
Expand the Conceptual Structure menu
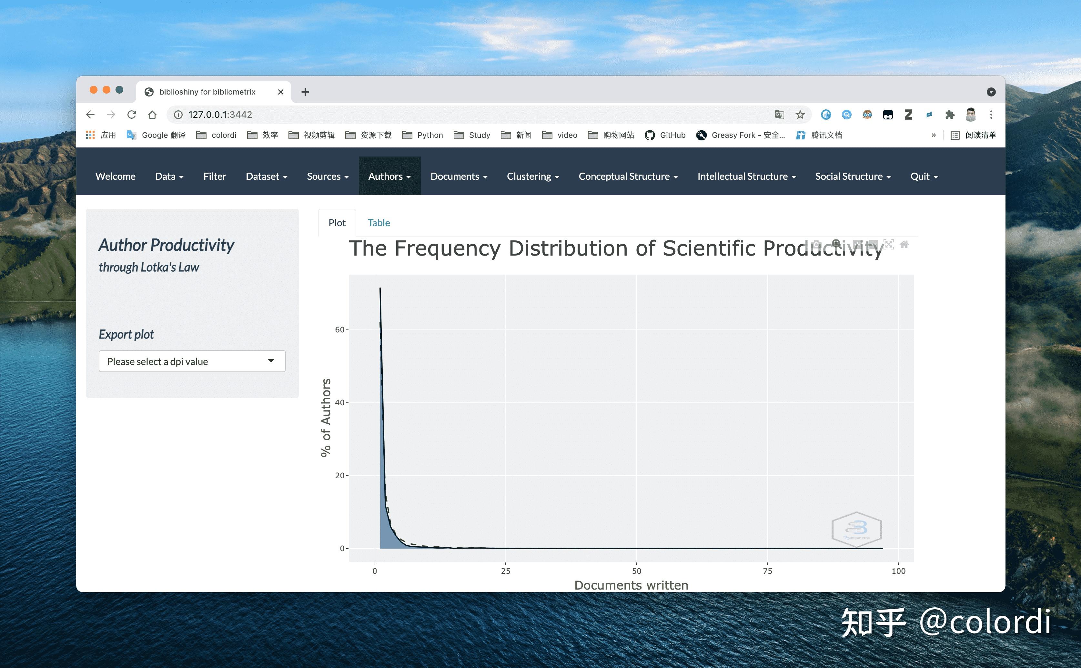[x=628, y=176]
